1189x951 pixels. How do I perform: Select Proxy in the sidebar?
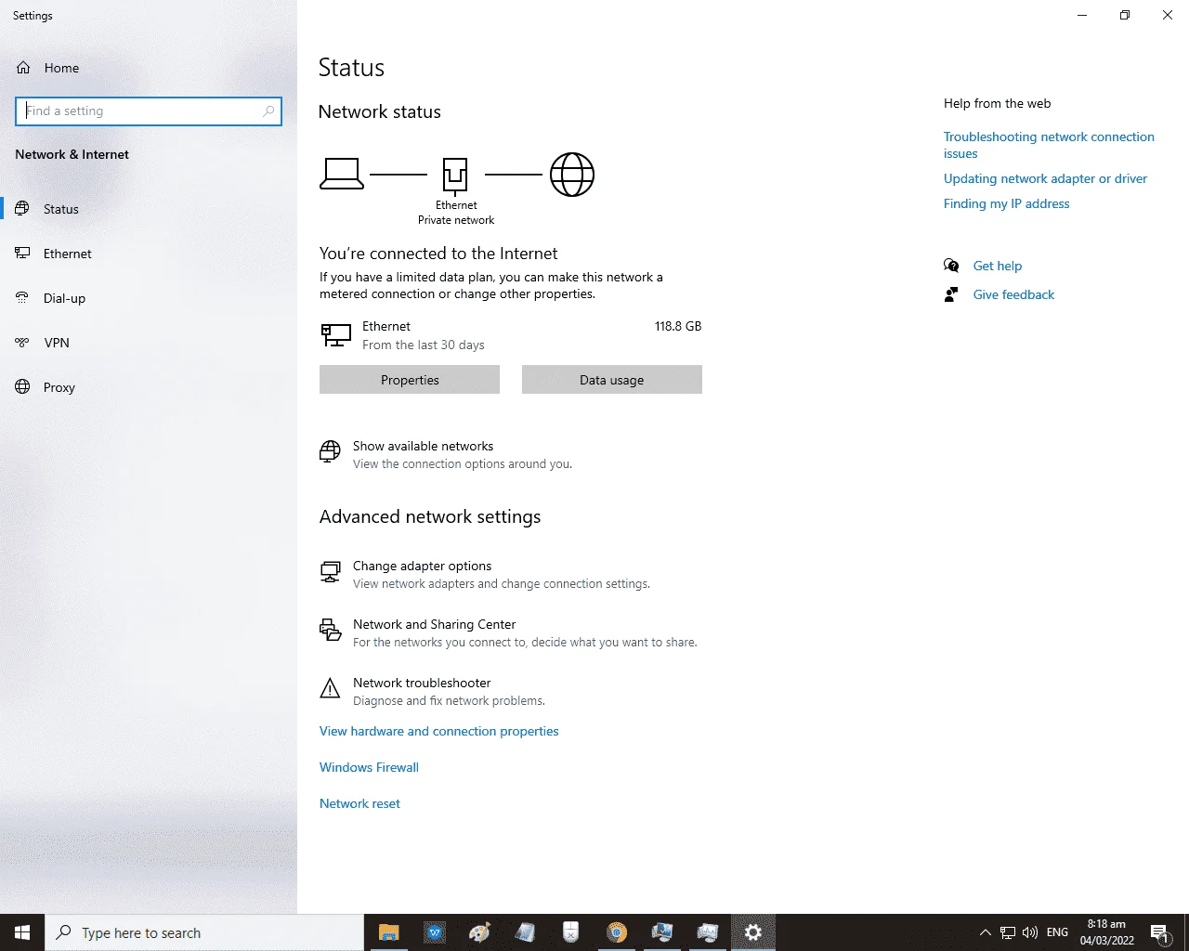tap(59, 387)
